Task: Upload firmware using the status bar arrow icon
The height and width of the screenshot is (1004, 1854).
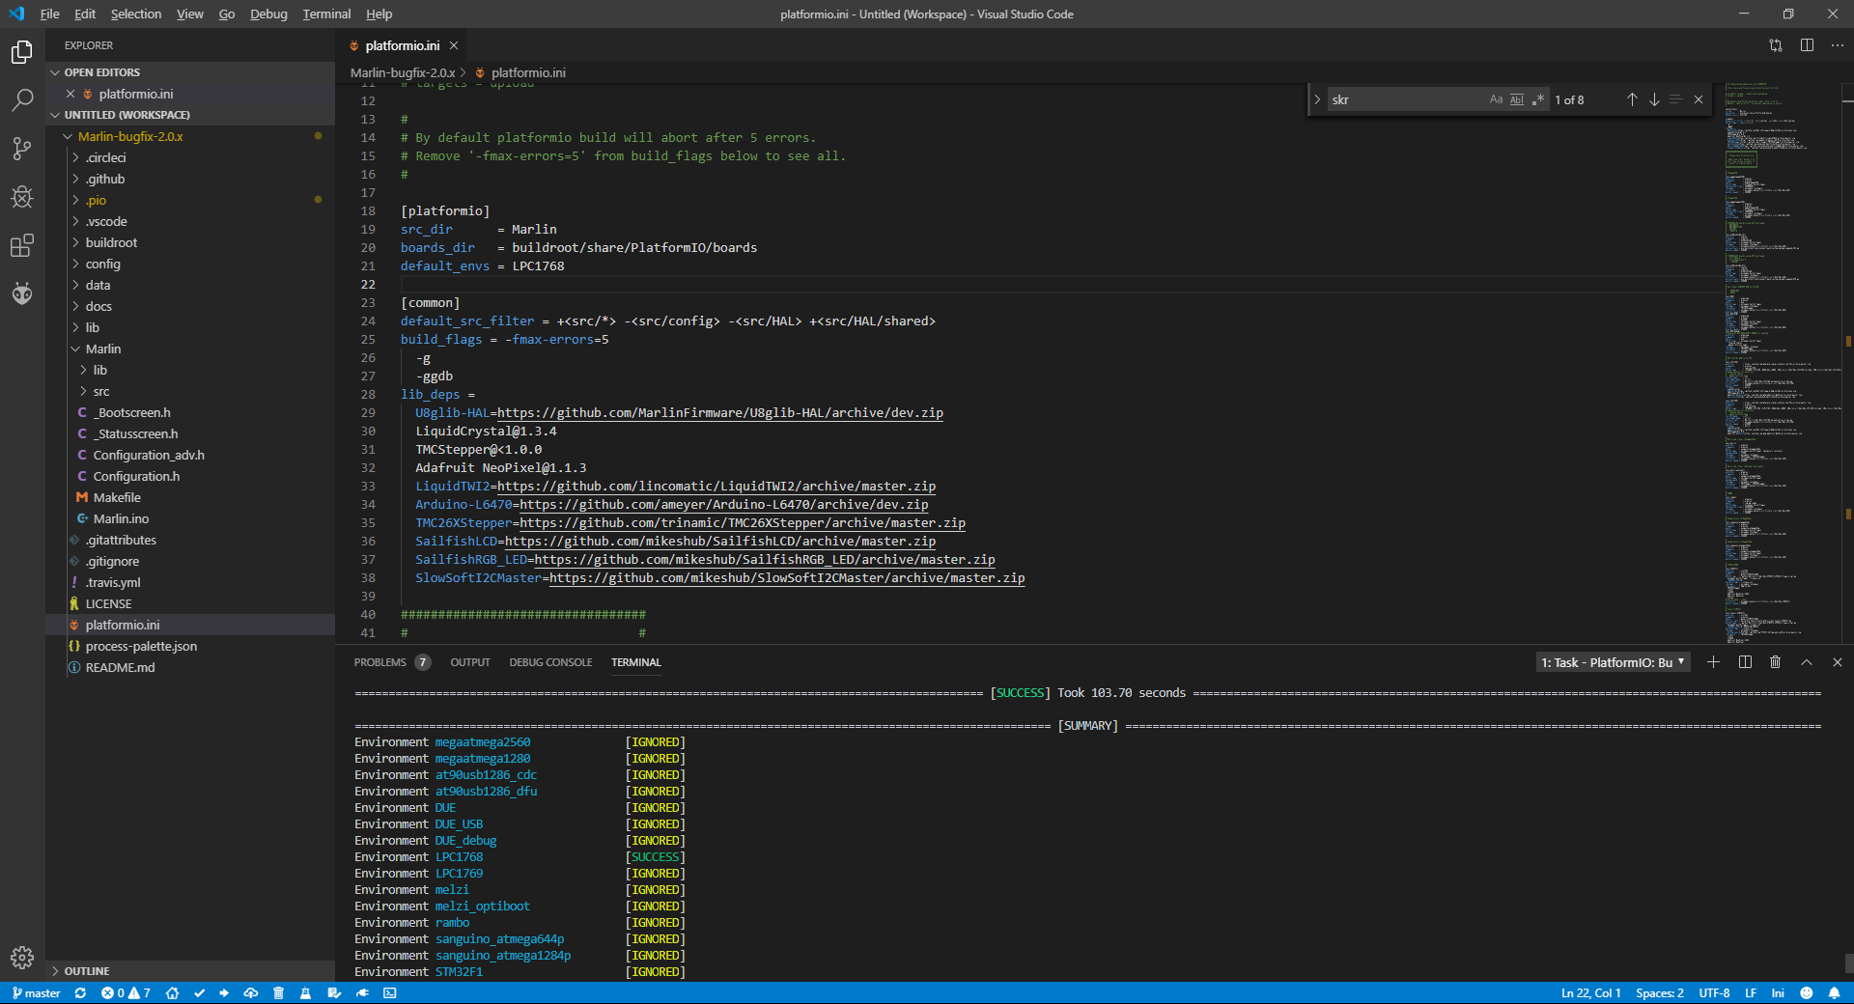Action: click(223, 993)
